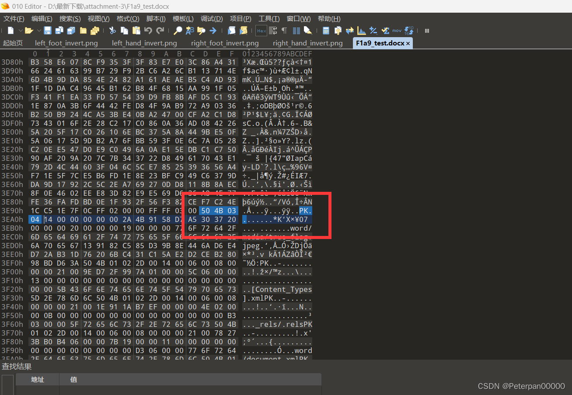Image resolution: width=572 pixels, height=395 pixels.
Task: Close the F1a9_test.docx tab
Action: coord(408,43)
